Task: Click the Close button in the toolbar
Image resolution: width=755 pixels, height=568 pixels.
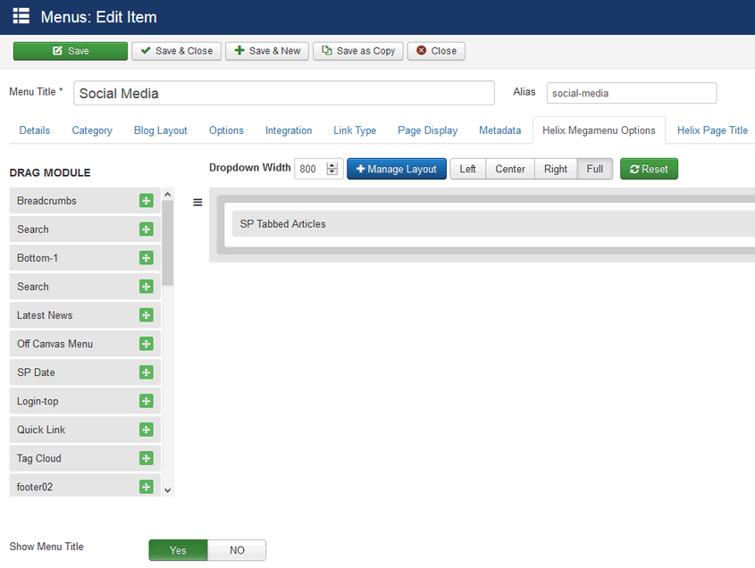Action: click(436, 51)
